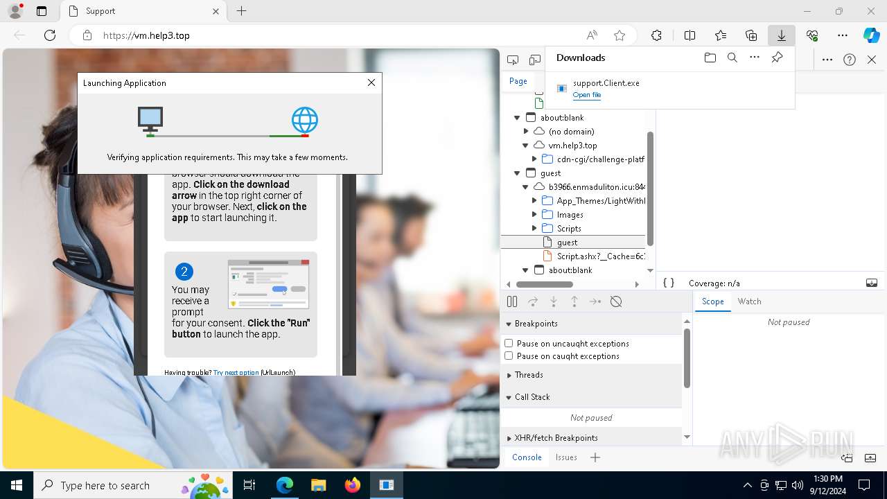This screenshot has width=887, height=499.
Task: Expand cdn-cgi/challenge-platform folder
Action: point(534,159)
